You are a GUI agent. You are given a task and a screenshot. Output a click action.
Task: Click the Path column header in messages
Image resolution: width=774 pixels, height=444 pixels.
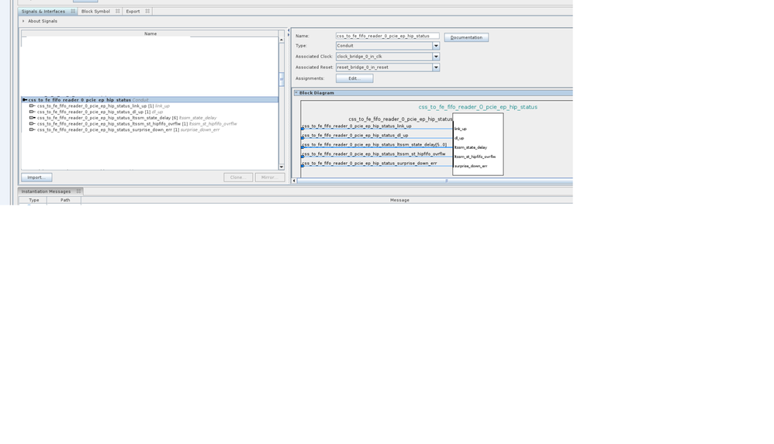point(64,200)
